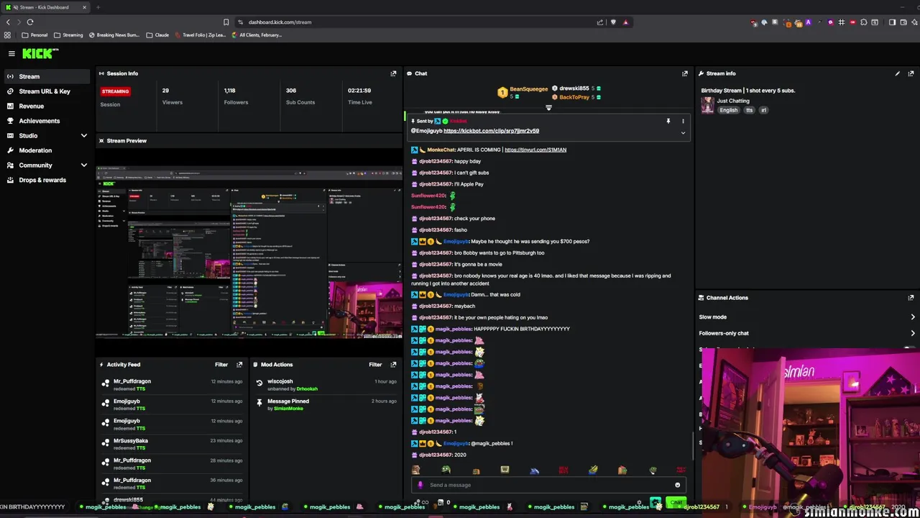
Task: Open browser Extensions puzzle icon
Action: 864,22
